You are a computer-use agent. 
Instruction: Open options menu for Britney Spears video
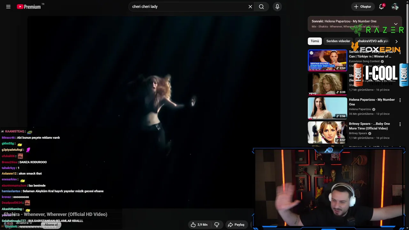(400, 124)
